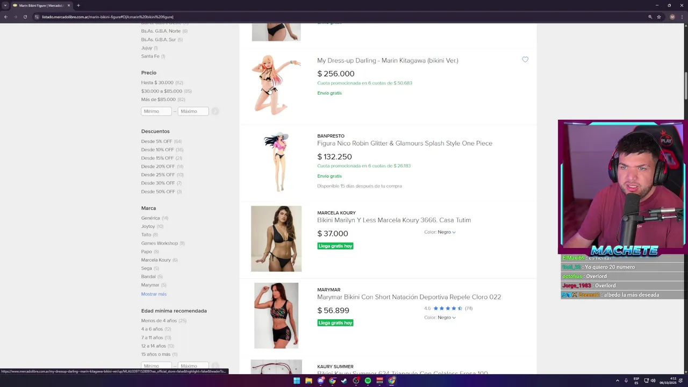Open Discord from the taskbar

click(x=320, y=381)
